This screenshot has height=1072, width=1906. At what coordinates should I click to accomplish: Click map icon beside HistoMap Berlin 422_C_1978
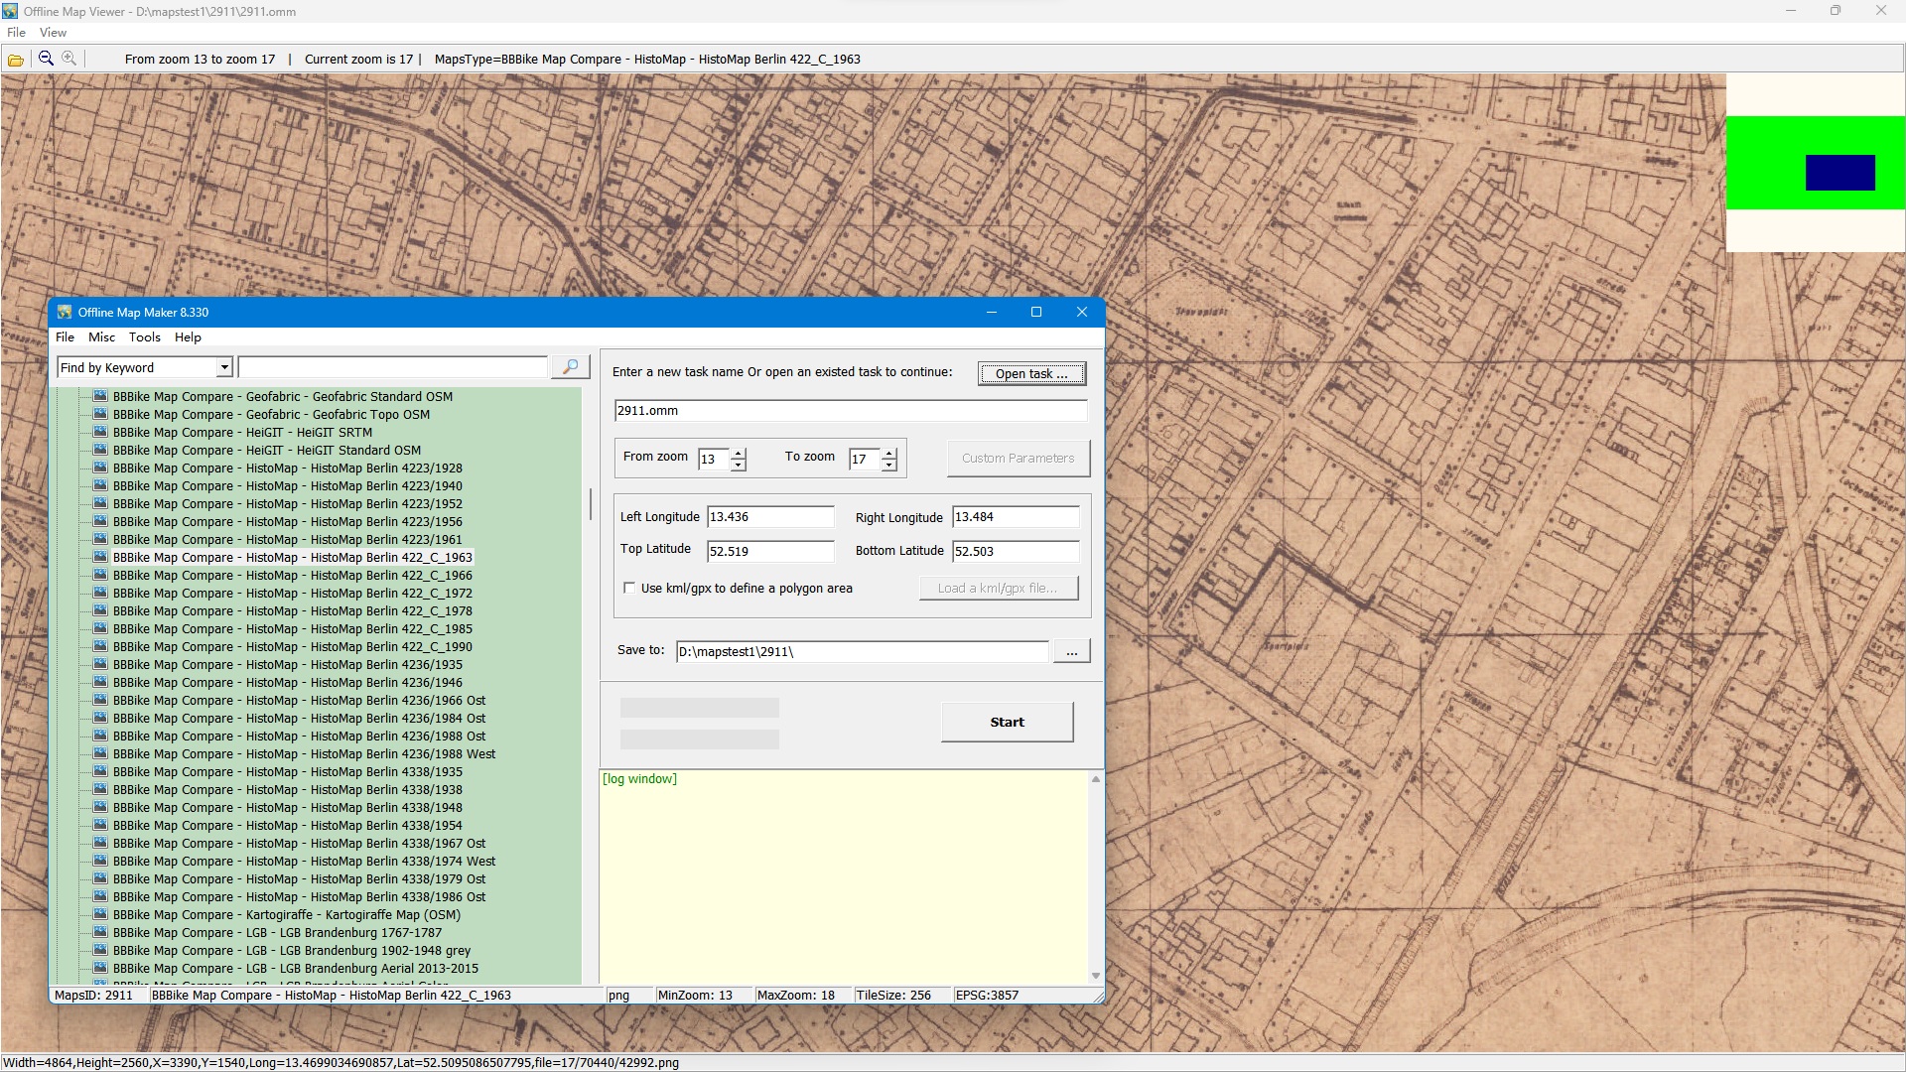pyautogui.click(x=100, y=610)
